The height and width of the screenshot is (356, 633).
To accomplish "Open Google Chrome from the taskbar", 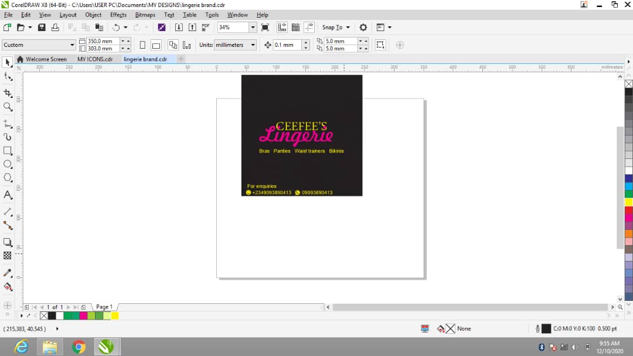I will point(79,347).
